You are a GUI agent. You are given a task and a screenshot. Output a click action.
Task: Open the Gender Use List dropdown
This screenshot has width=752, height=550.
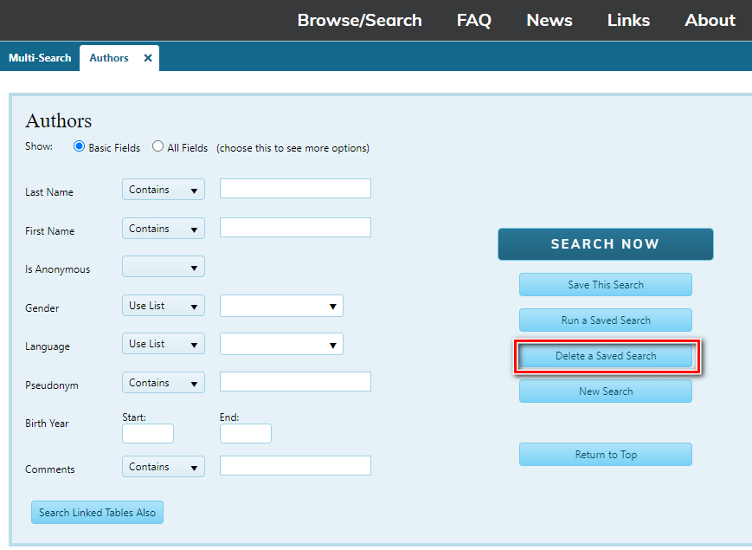(x=164, y=306)
